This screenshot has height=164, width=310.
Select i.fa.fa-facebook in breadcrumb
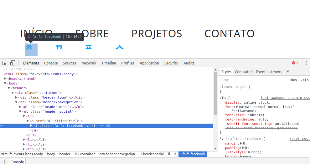pyautogui.click(x=193, y=154)
